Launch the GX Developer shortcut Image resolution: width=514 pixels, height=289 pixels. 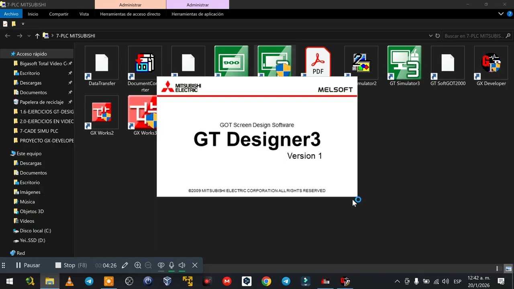[491, 66]
